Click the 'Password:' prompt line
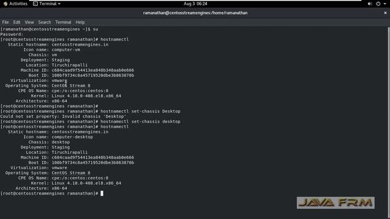This screenshot has width=390, height=219. pyautogui.click(x=12, y=34)
